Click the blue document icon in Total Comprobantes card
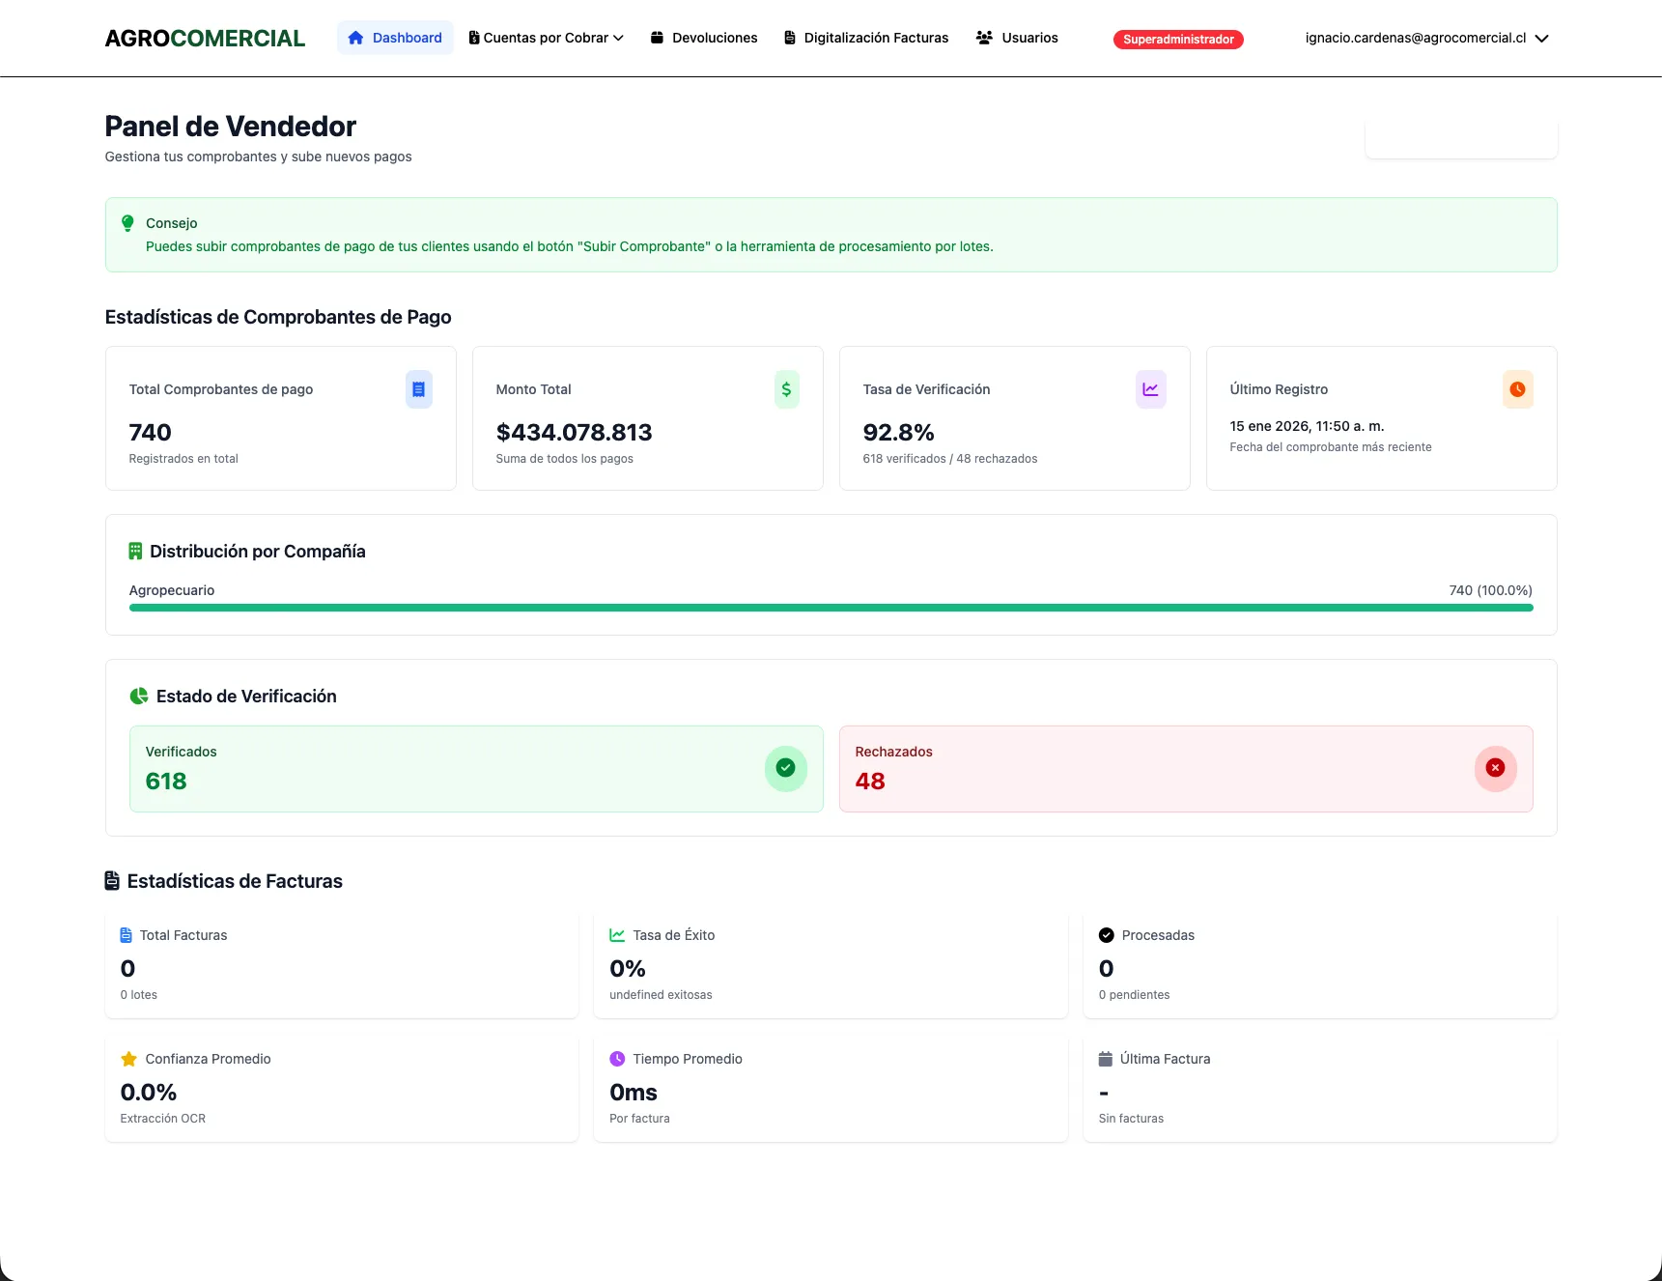This screenshot has height=1281, width=1662. tap(418, 389)
